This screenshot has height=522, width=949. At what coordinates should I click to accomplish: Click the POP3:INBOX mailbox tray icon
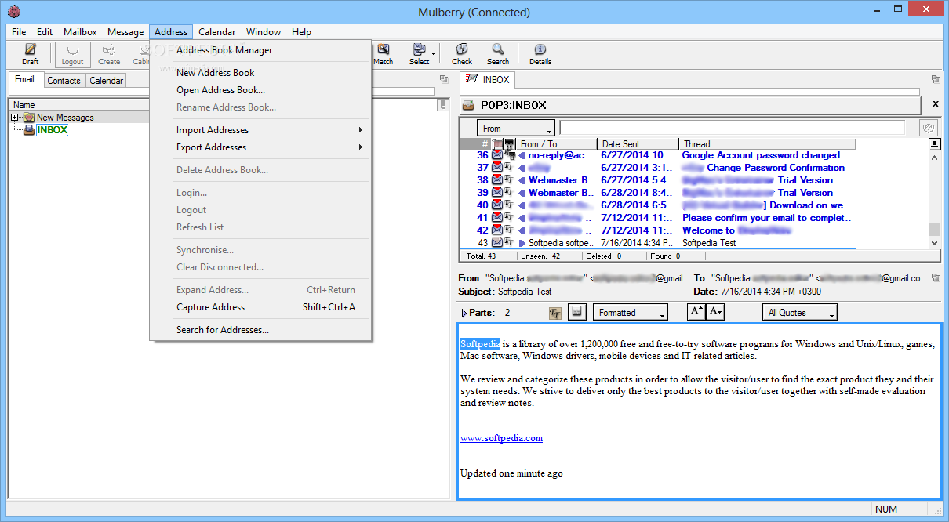point(467,104)
